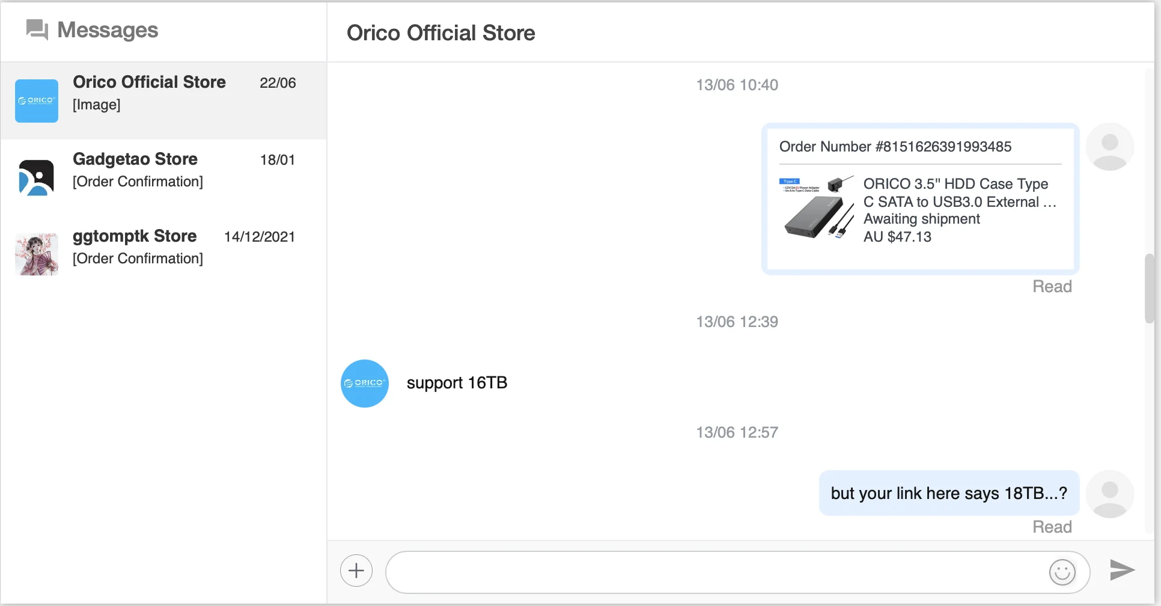Click user avatar beside the order card
Viewport: 1161px width, 606px height.
pyautogui.click(x=1110, y=147)
